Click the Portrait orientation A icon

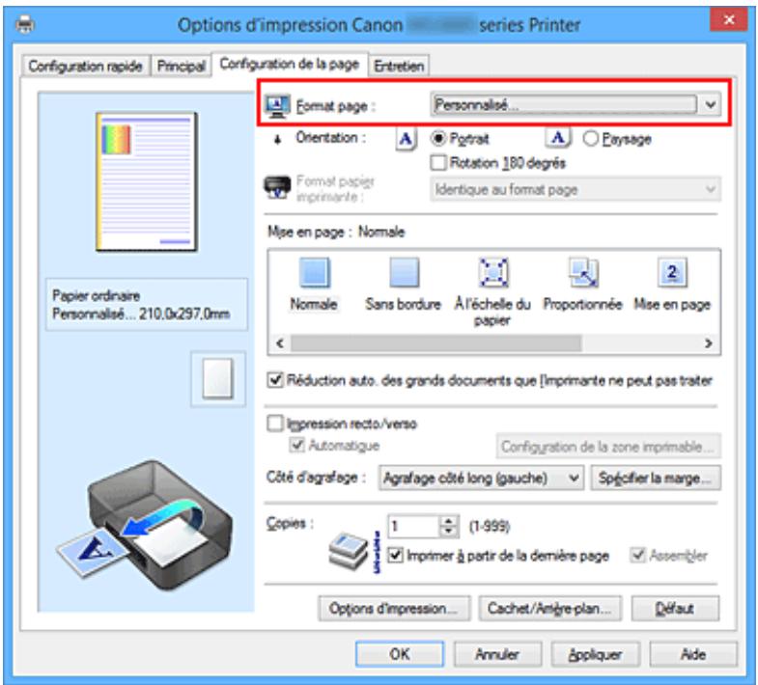click(406, 139)
